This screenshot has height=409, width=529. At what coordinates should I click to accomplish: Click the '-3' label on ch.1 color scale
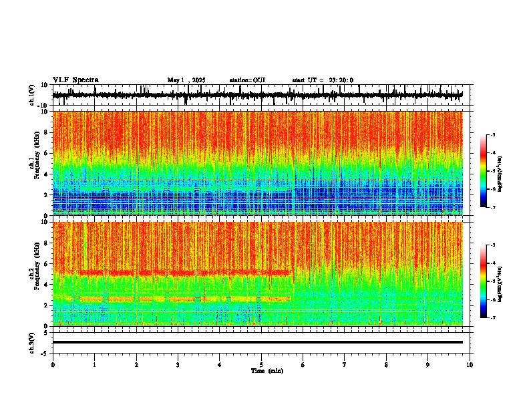tap(492, 134)
